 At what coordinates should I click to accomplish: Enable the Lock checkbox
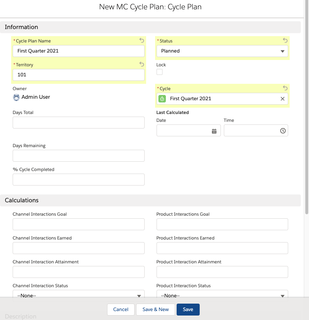[160, 72]
